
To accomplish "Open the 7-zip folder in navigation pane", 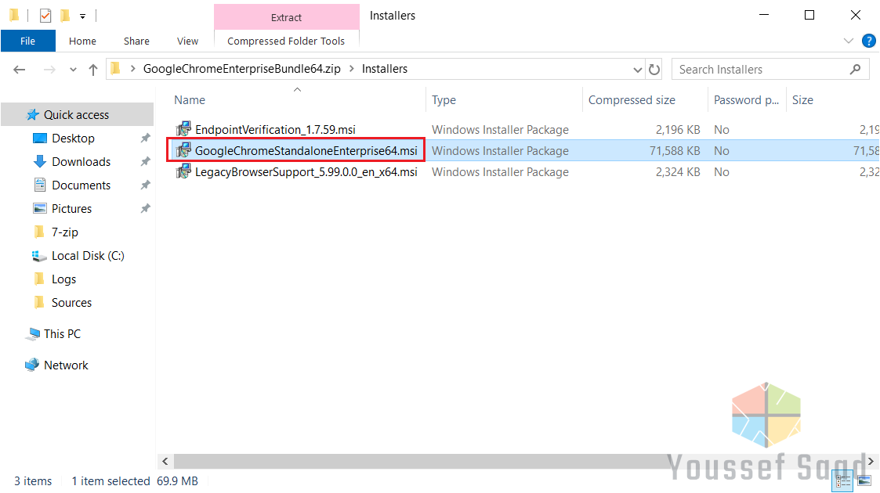I will tap(64, 232).
